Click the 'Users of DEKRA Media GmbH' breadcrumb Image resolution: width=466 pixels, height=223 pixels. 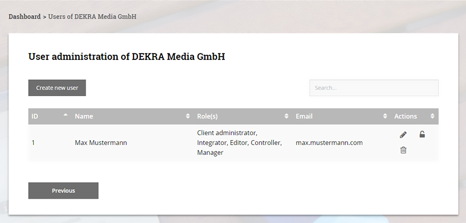(92, 16)
